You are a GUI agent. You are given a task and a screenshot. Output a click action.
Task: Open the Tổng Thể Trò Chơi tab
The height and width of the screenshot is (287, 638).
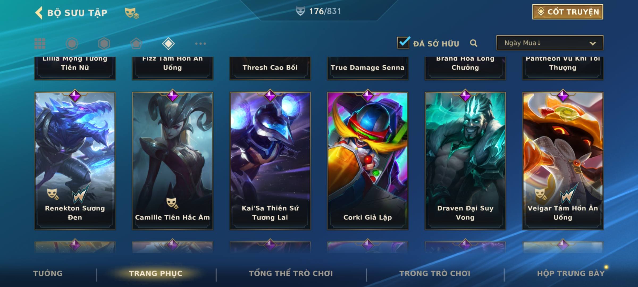point(291,273)
